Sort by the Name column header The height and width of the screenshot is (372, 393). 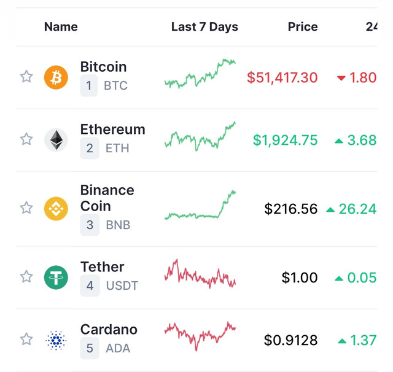(x=61, y=27)
